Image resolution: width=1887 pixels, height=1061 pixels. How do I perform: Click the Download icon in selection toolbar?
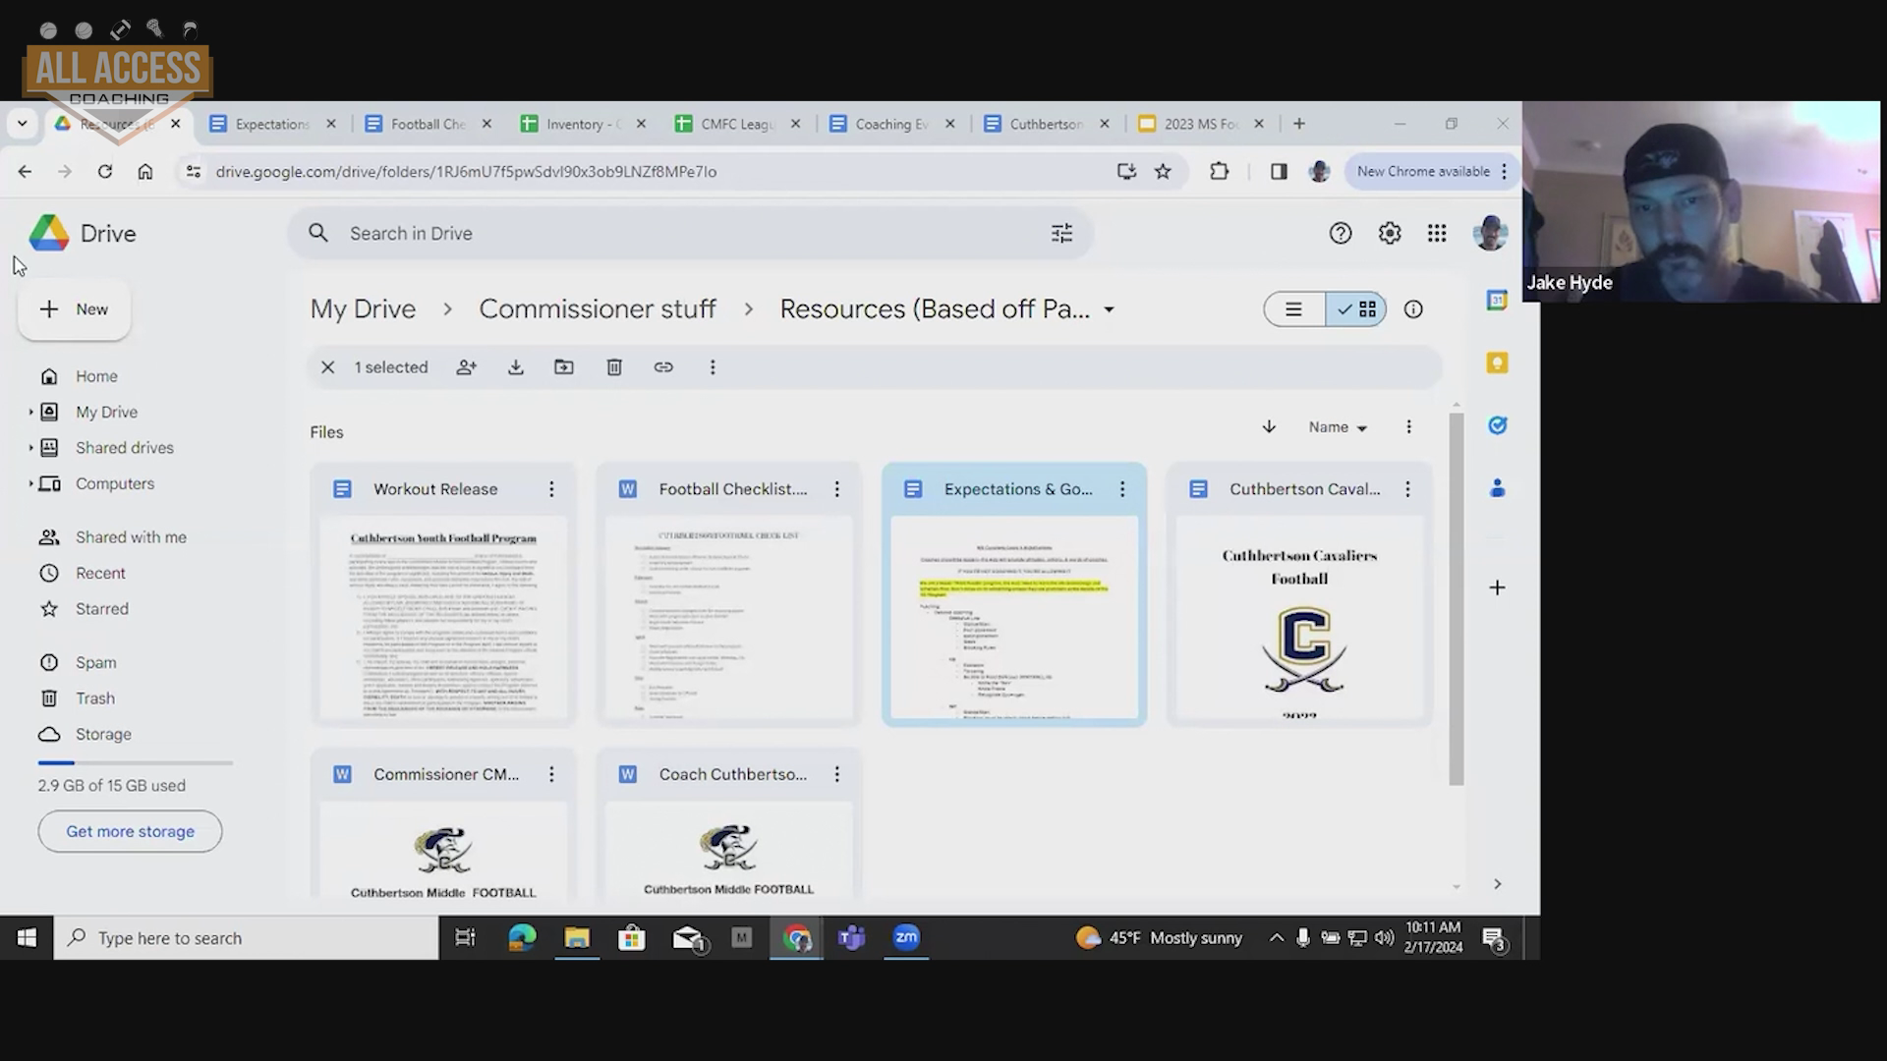coord(516,367)
